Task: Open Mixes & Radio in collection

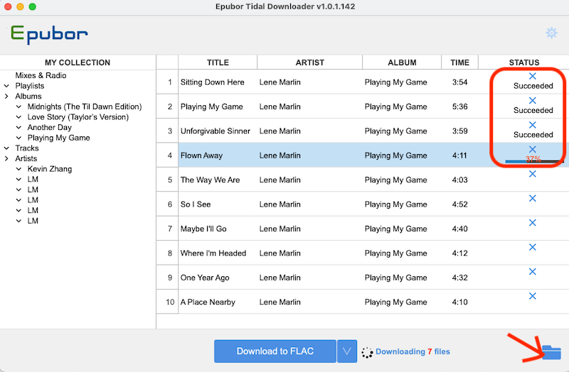Action: 41,75
